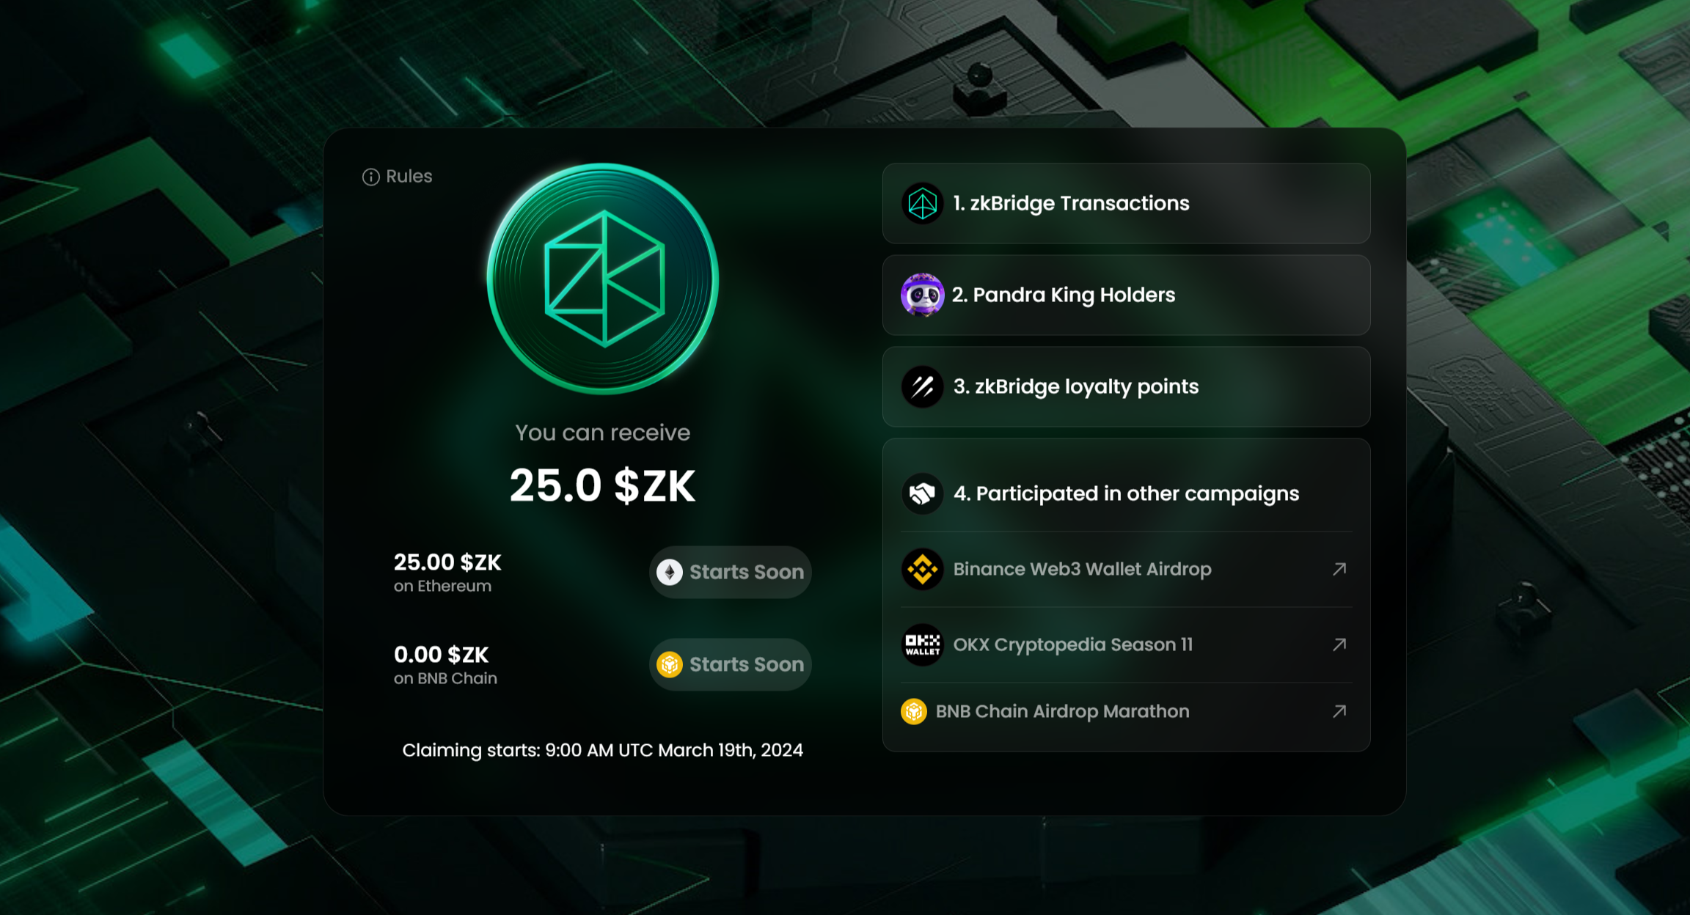Click the large ZK token coin
Viewport: 1690px width, 915px height.
(x=602, y=279)
